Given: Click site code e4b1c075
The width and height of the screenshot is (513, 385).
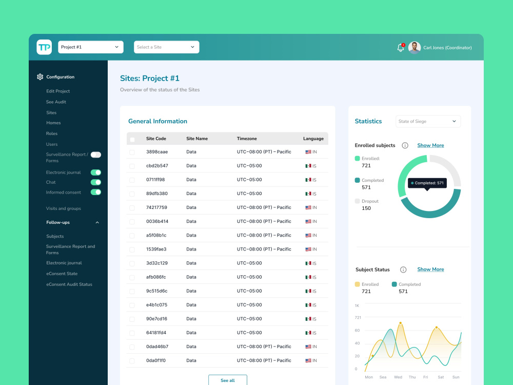Looking at the screenshot, I should [x=156, y=305].
